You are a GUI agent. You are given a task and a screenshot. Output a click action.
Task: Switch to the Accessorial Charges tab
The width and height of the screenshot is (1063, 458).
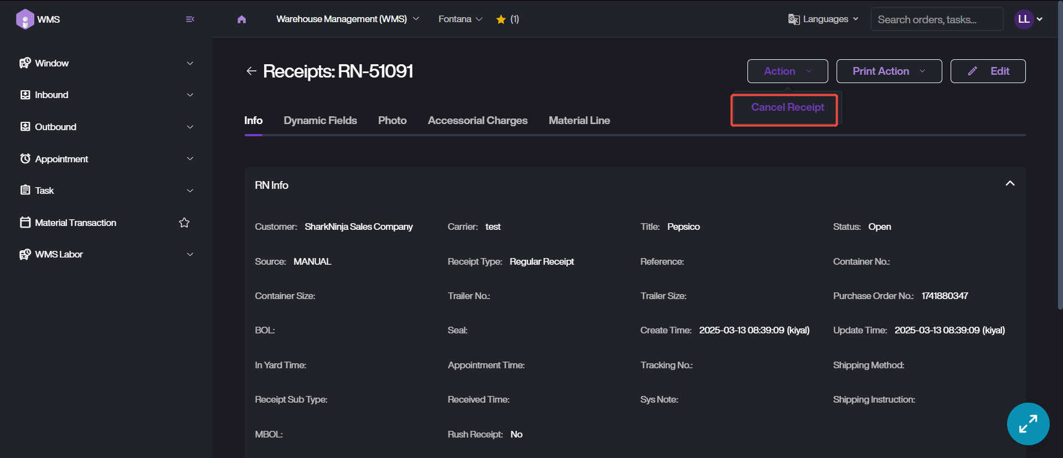tap(477, 121)
